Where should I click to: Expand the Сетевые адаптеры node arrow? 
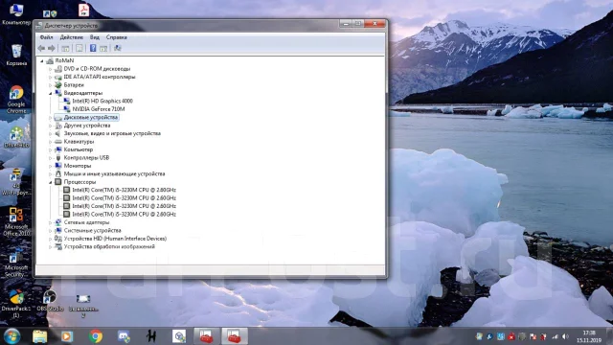click(50, 222)
